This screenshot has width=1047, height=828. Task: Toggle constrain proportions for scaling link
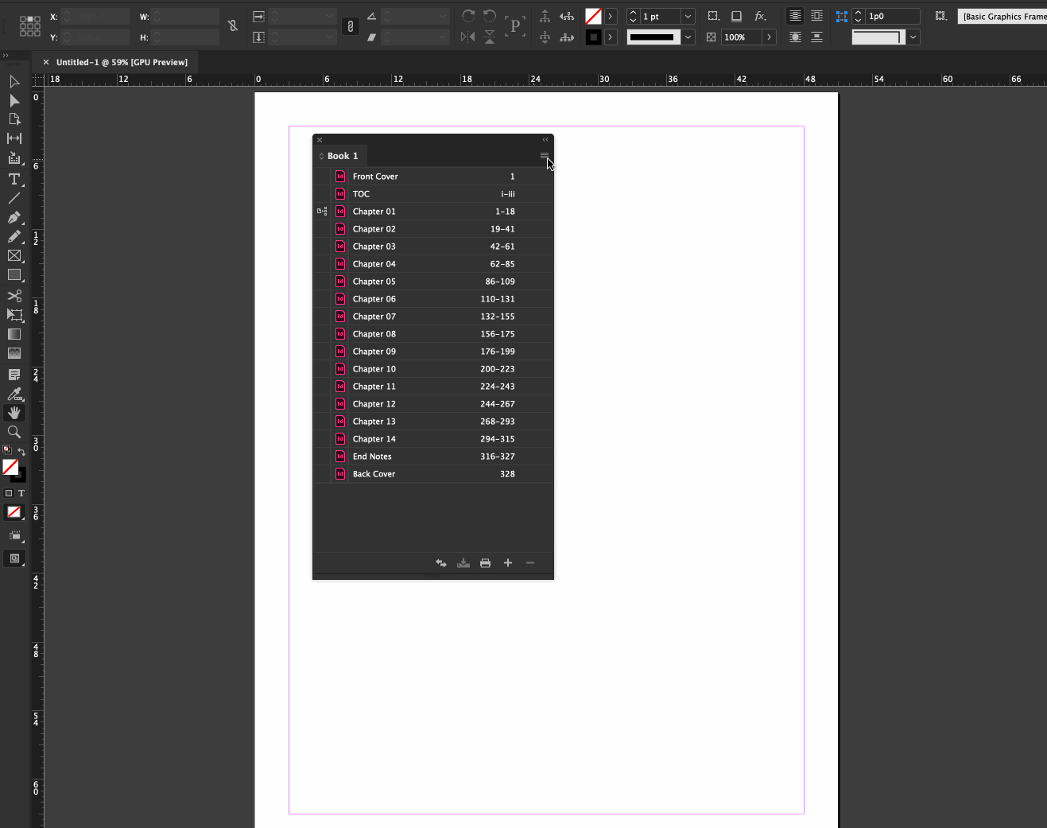point(351,26)
